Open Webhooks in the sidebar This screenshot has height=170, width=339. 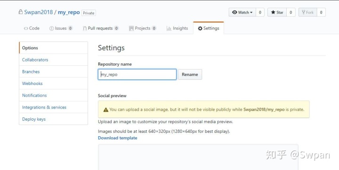pyautogui.click(x=53, y=84)
